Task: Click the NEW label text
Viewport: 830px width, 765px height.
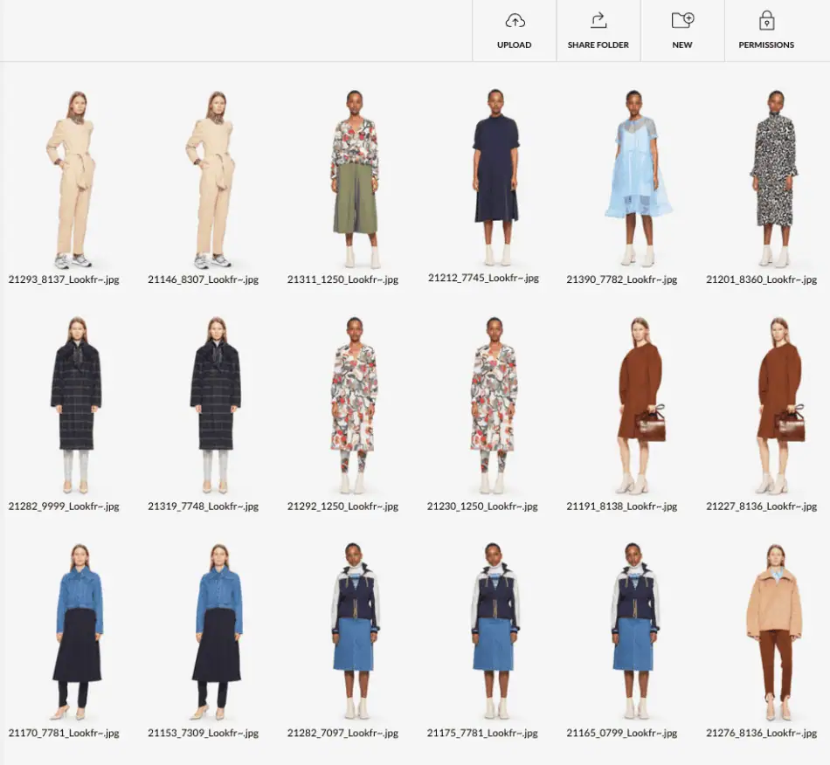Action: [x=682, y=45]
